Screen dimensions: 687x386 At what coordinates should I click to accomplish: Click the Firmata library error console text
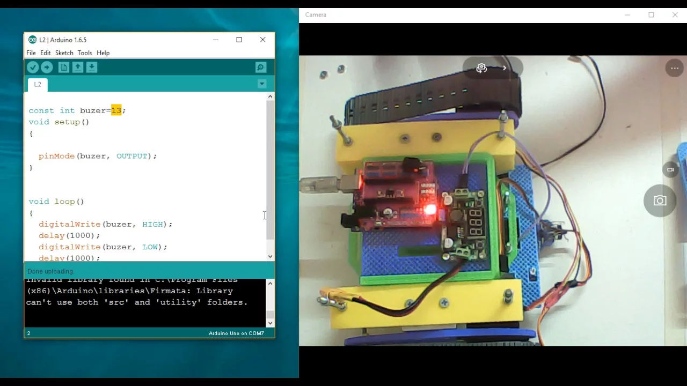(x=137, y=291)
